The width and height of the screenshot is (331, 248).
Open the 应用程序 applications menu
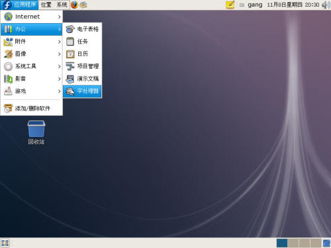pos(19,5)
